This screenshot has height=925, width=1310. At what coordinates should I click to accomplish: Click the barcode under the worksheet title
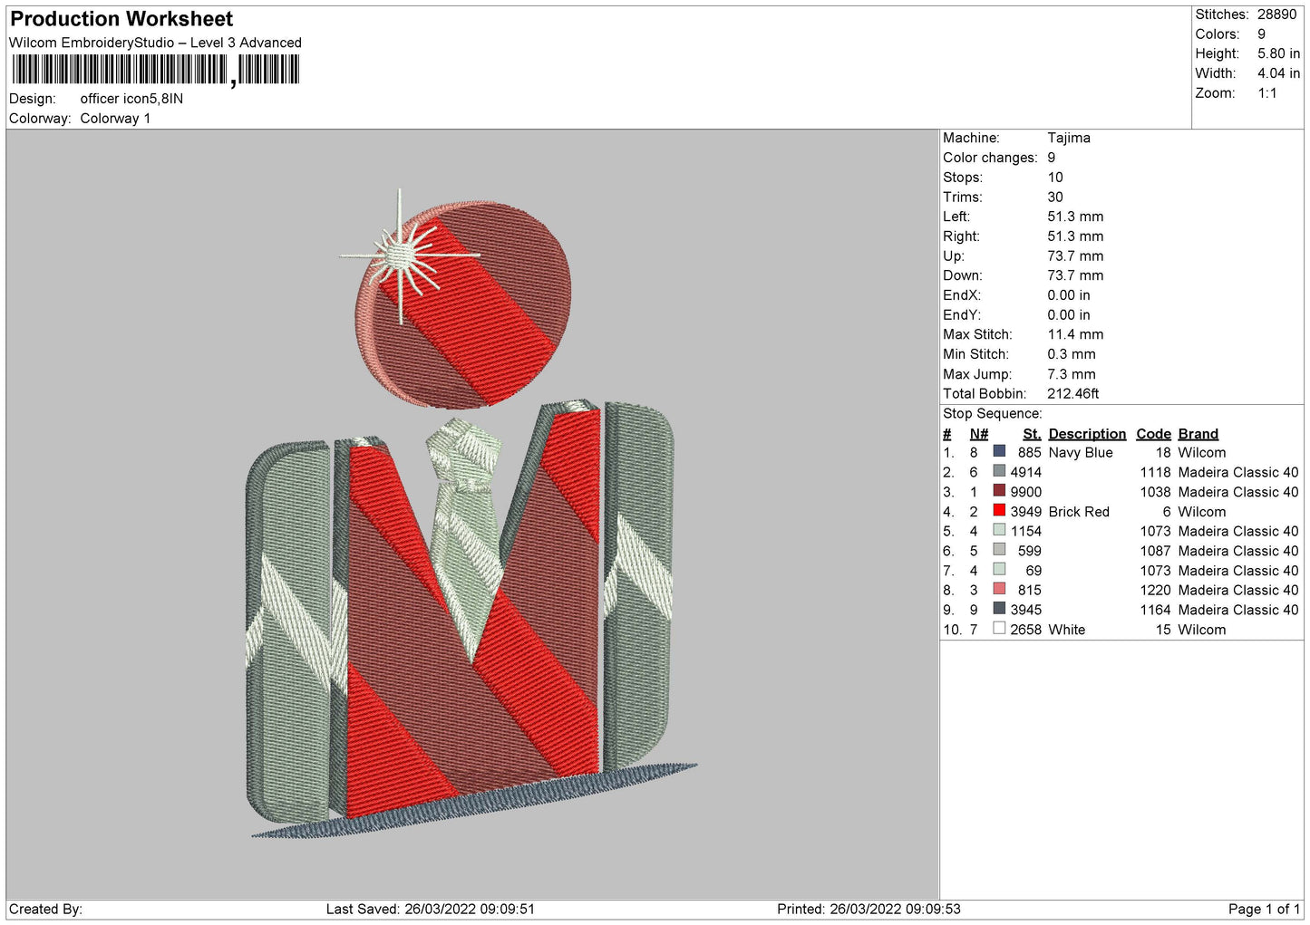(x=155, y=70)
